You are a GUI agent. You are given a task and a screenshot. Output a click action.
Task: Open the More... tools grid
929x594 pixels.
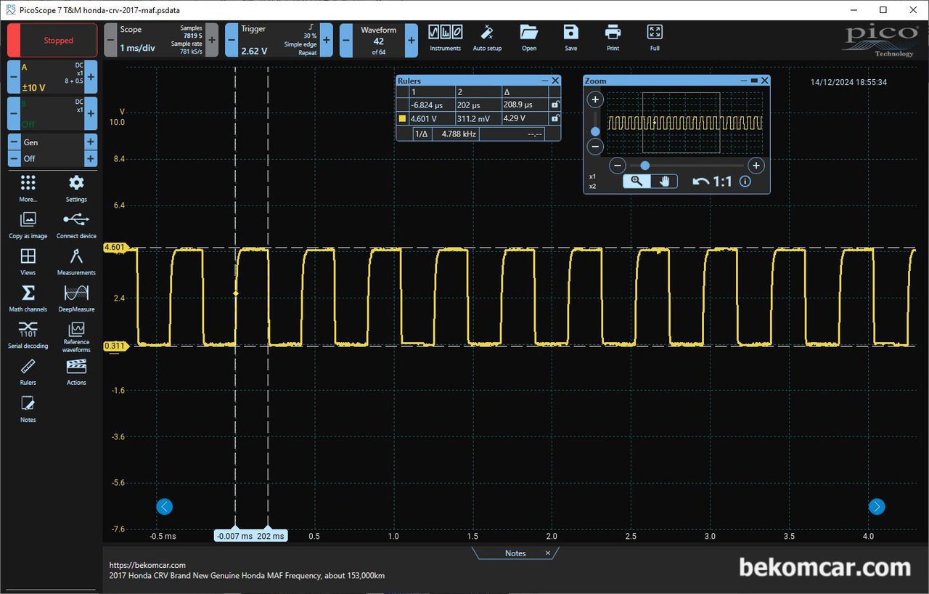[x=28, y=188]
